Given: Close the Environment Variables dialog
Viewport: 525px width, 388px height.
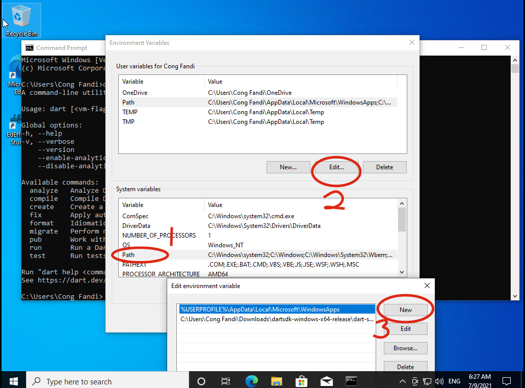Looking at the screenshot, I should coord(411,42).
